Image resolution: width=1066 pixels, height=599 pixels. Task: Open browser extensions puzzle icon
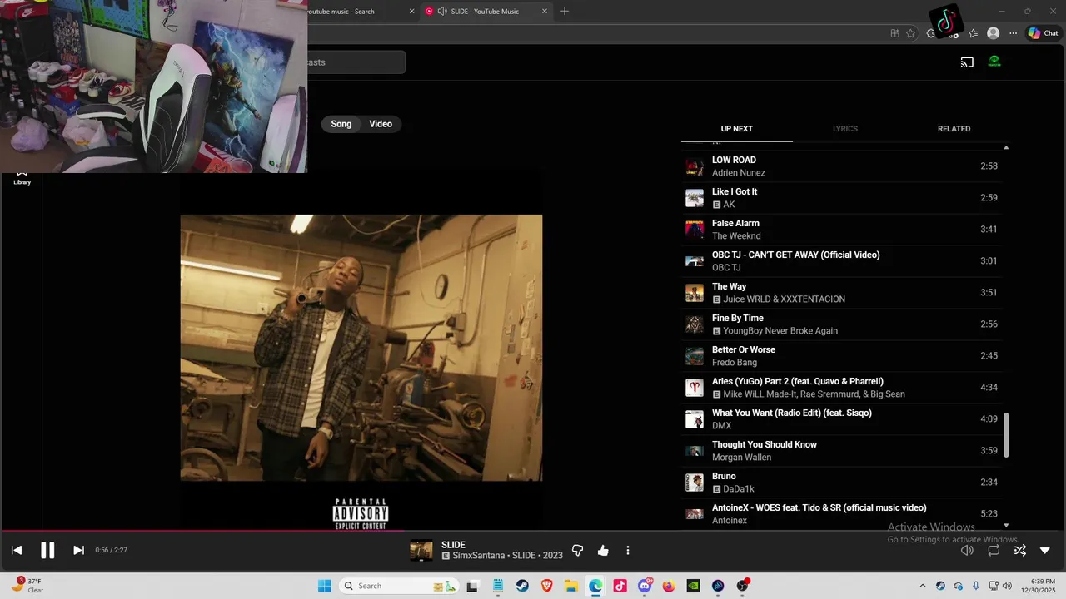tap(931, 33)
